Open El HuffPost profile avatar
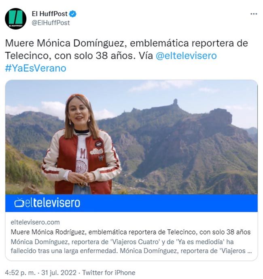This screenshot has height=279, width=263. pyautogui.click(x=16, y=19)
